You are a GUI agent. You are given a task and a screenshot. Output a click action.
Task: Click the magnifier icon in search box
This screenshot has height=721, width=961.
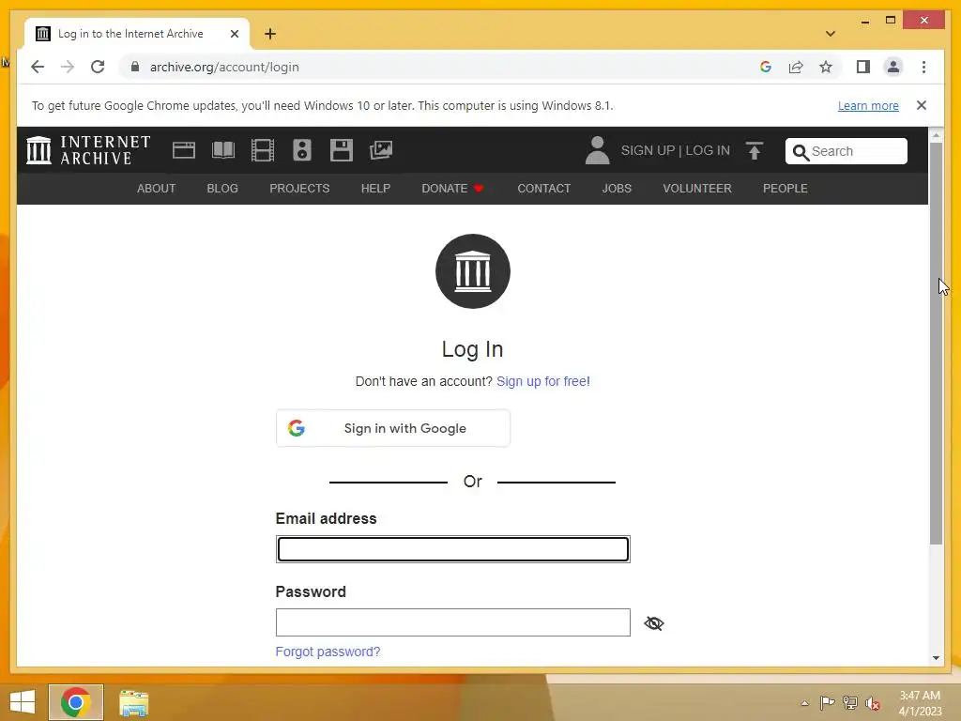[801, 152]
